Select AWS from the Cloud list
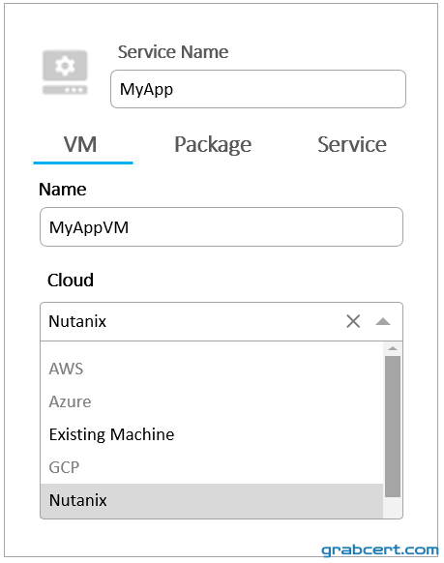 (x=212, y=369)
